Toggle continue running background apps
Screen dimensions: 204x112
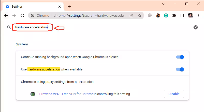180,57
